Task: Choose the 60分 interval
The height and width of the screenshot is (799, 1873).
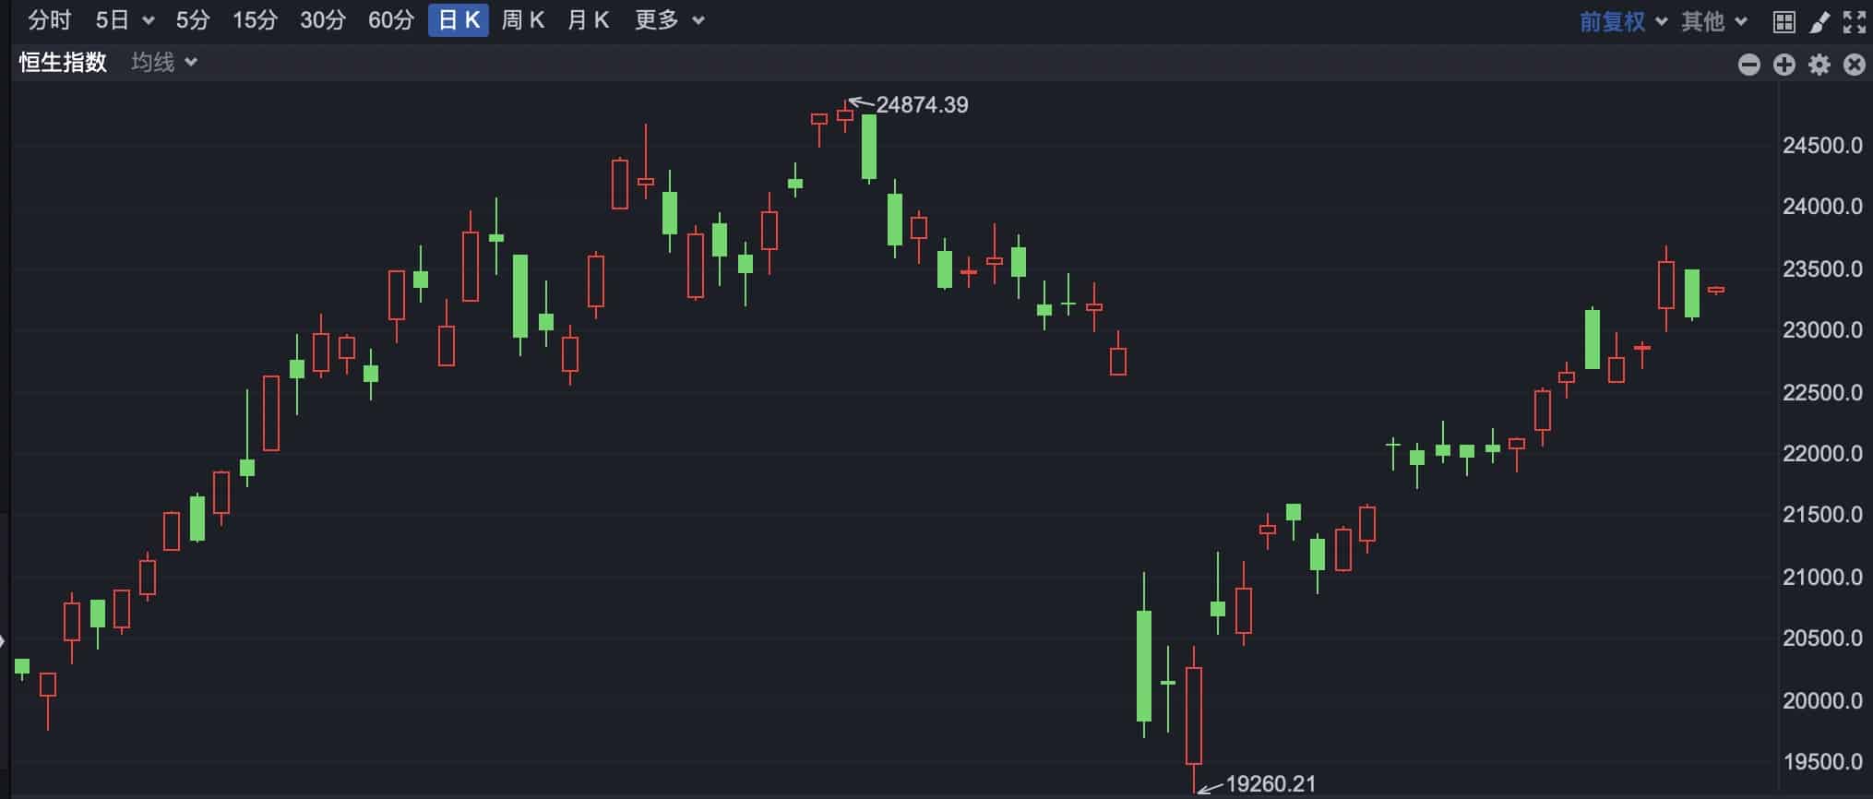Action: 390,20
